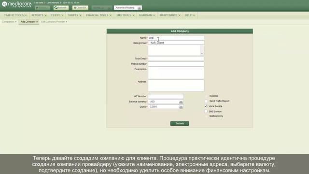
Task: Open the Client menu
Action: coord(57,15)
